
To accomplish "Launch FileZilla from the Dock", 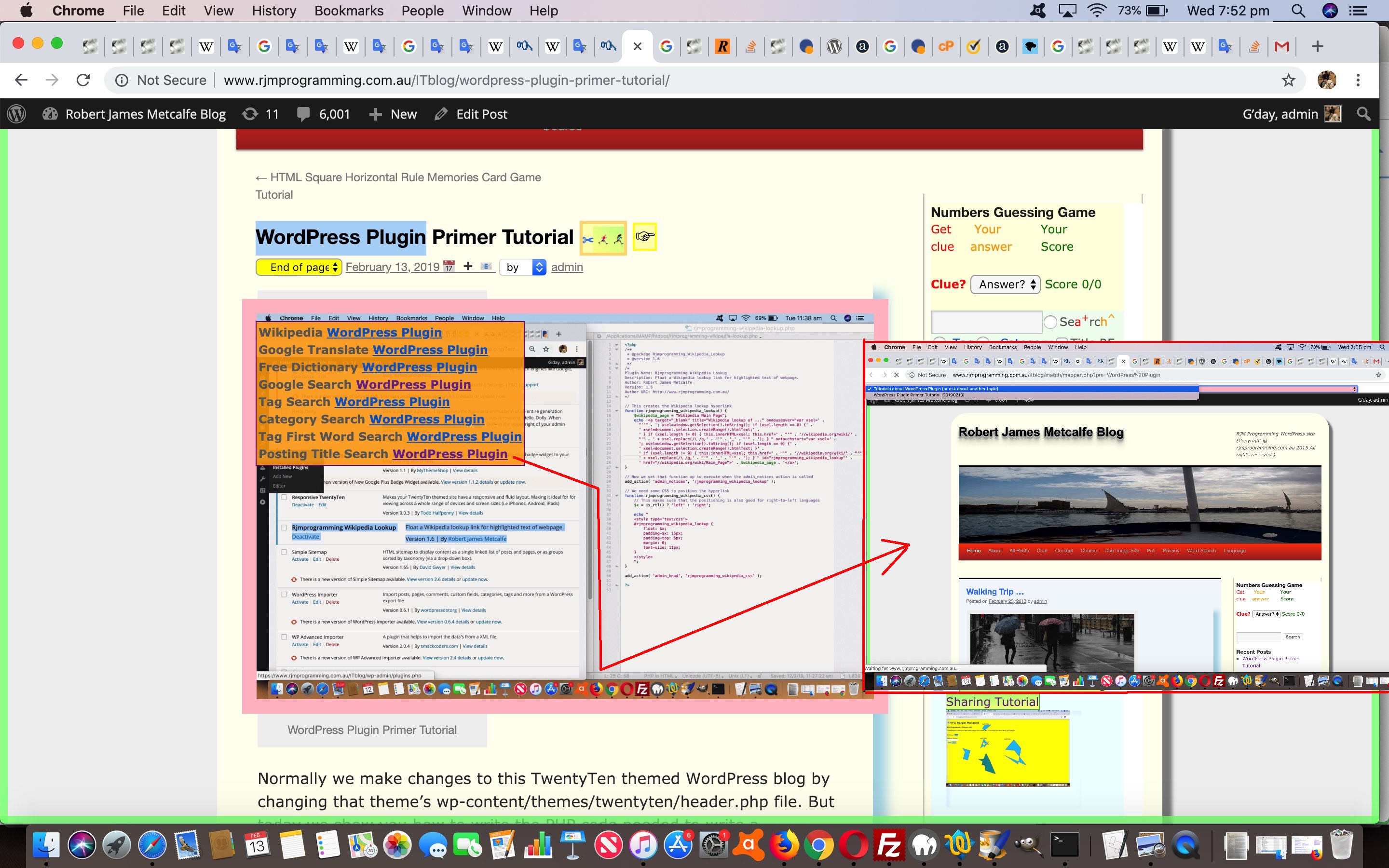I will coord(888,844).
